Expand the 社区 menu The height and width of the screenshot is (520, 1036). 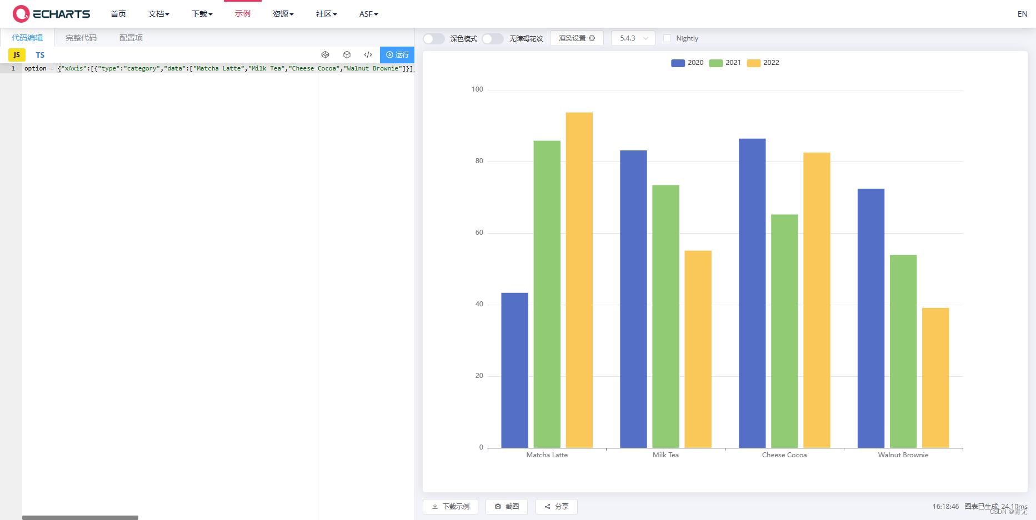point(327,14)
